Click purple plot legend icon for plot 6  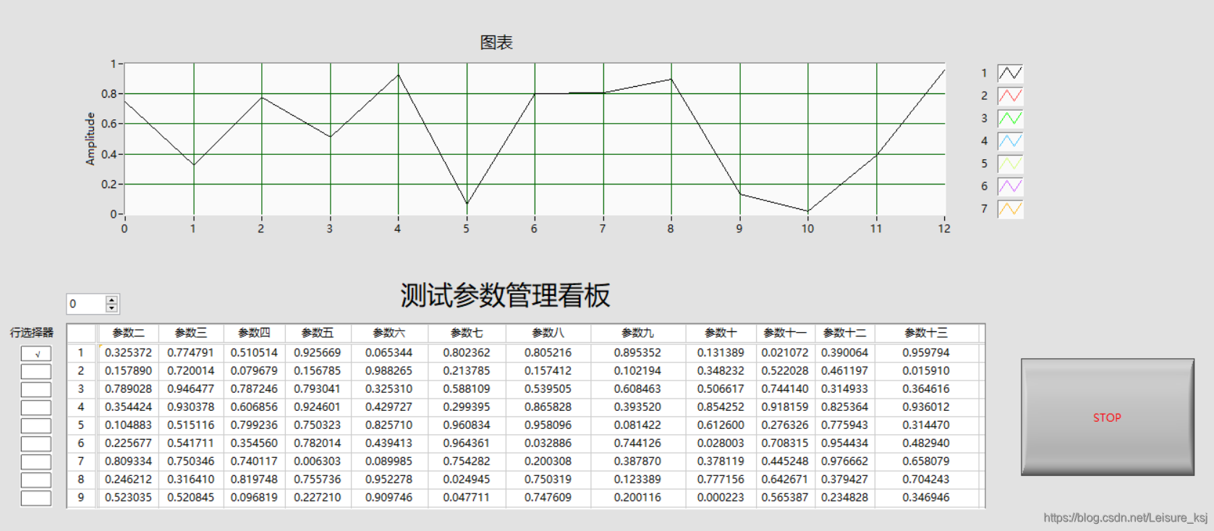tap(1010, 186)
